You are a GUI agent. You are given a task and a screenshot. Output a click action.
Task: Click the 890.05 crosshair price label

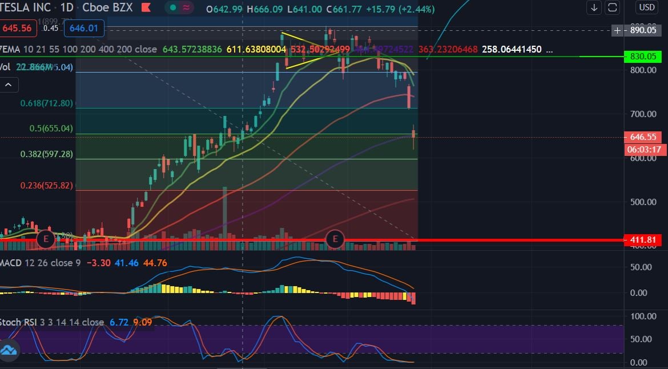[643, 30]
